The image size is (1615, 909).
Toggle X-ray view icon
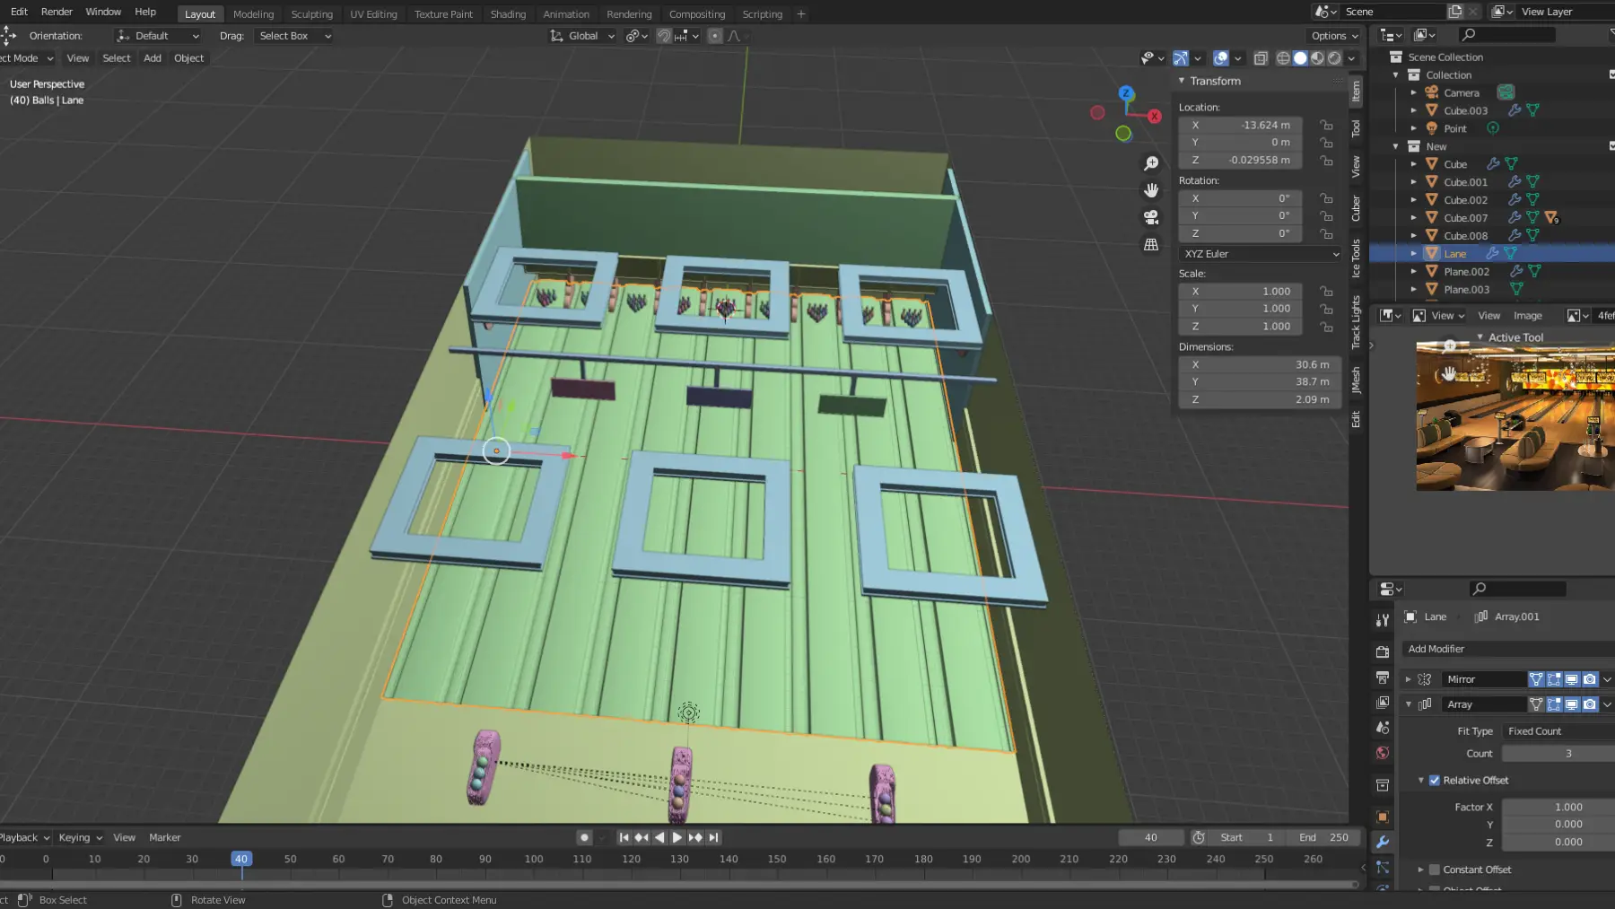[x=1261, y=58]
